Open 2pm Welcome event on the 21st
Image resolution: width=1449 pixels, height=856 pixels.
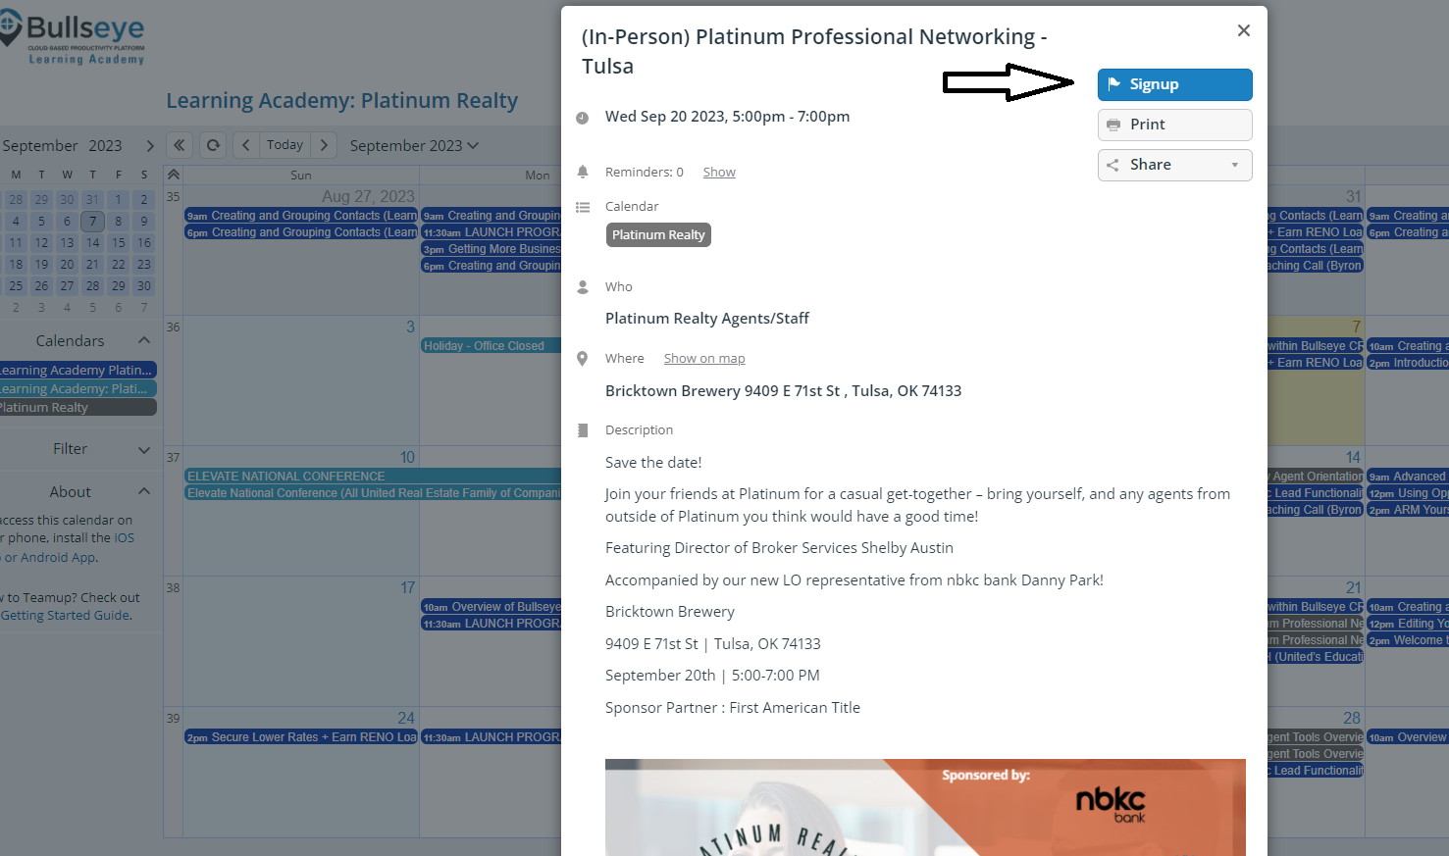[x=1407, y=640]
